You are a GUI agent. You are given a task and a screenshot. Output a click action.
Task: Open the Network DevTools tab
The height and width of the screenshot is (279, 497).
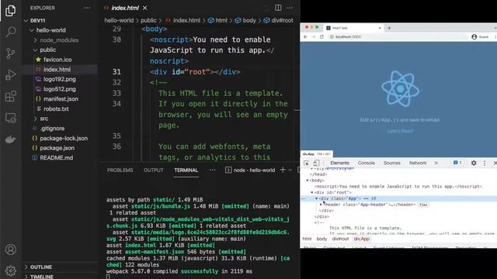coord(418,163)
